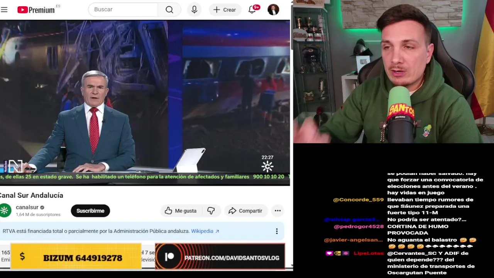The image size is (494, 278).
Task: Open notifications bell with 9+ badge
Action: pyautogui.click(x=252, y=9)
